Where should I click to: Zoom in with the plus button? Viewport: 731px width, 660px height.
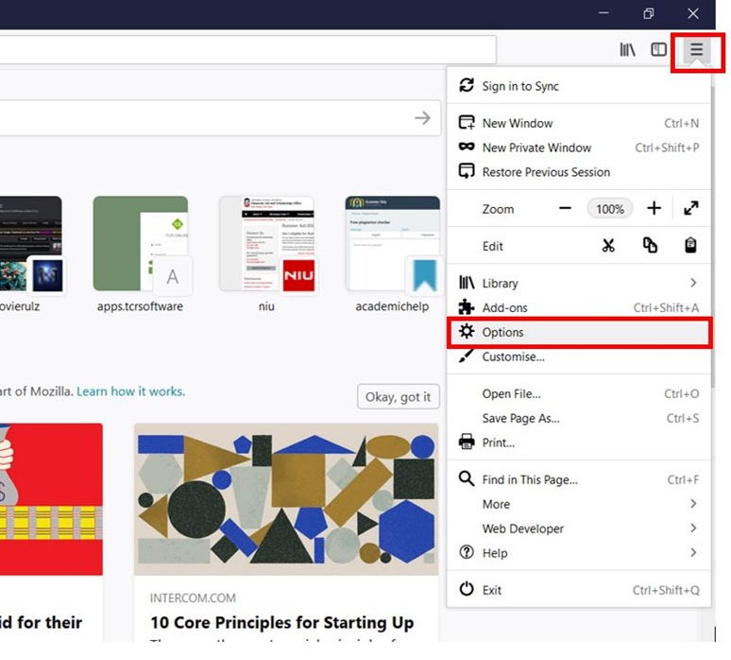point(654,208)
